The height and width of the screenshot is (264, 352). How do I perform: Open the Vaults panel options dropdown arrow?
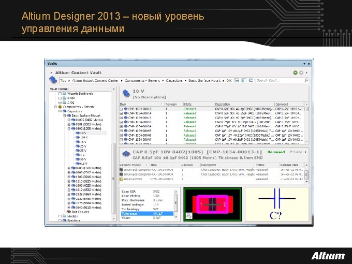coord(304,64)
